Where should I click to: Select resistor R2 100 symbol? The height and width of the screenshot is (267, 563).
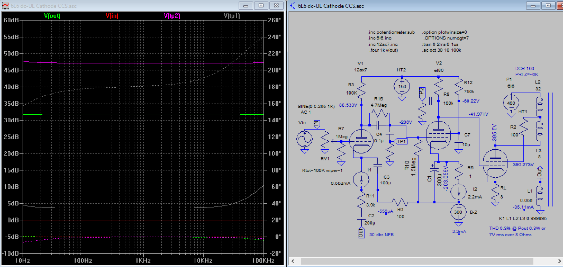tap(523, 127)
